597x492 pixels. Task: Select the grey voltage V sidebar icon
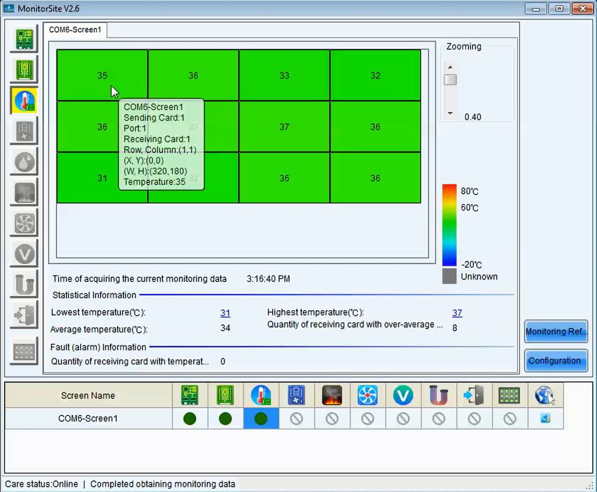(x=24, y=255)
